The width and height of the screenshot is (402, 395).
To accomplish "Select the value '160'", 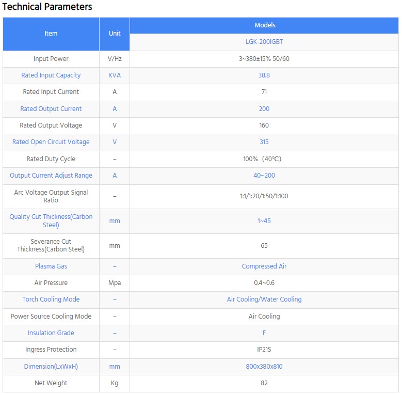I will pos(264,125).
